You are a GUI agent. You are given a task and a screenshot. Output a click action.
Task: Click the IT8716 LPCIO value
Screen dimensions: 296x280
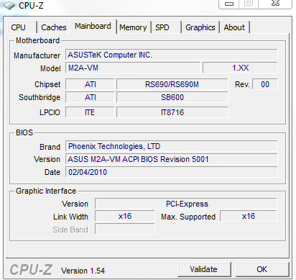click(172, 112)
